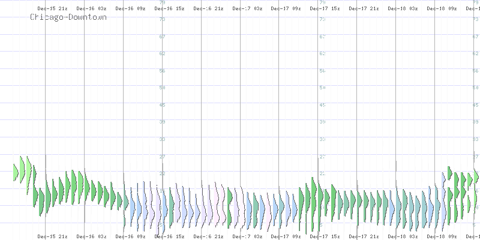Select the Dec-16 03z bottom axis label

(91, 236)
